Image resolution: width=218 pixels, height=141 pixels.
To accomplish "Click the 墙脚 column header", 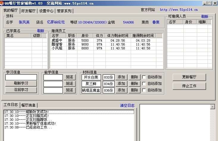I will click(x=202, y=22).
